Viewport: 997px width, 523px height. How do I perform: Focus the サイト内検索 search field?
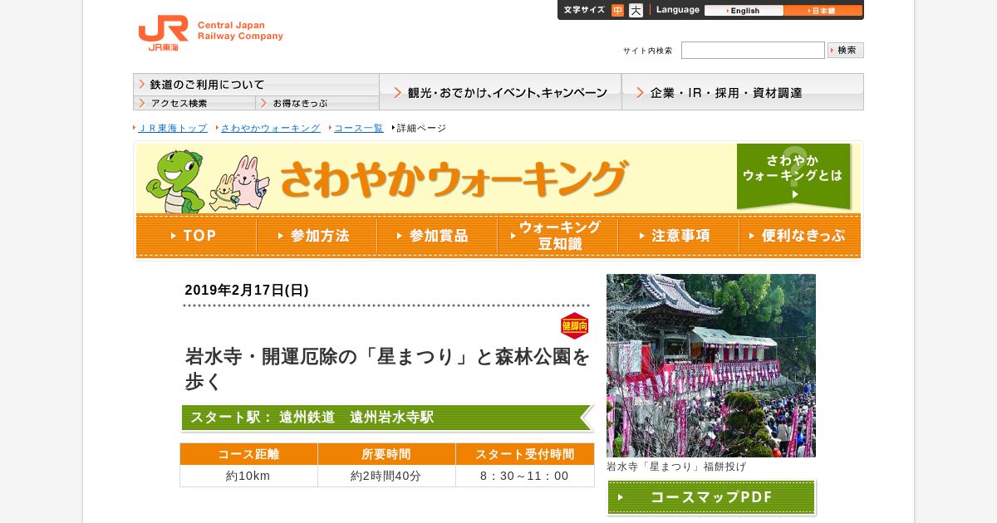[753, 51]
